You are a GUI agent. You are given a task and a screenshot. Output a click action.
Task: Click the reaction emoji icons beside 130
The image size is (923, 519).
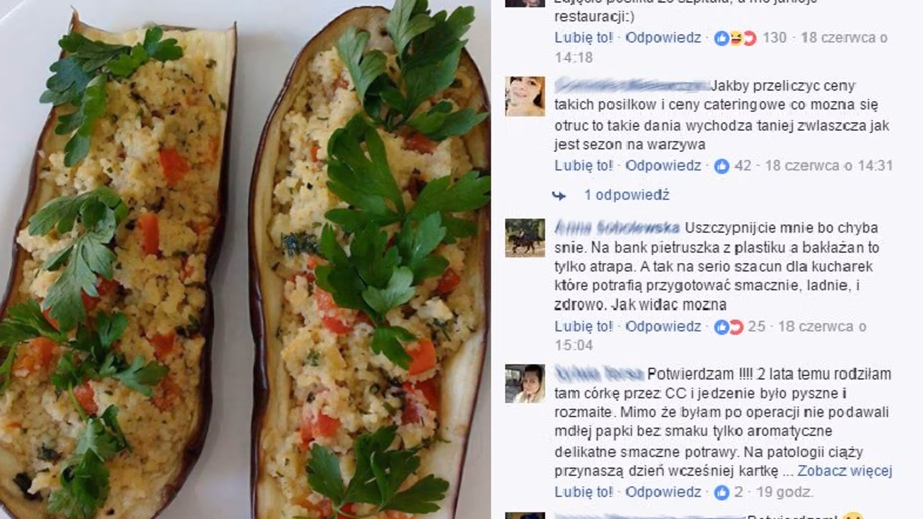(x=735, y=38)
